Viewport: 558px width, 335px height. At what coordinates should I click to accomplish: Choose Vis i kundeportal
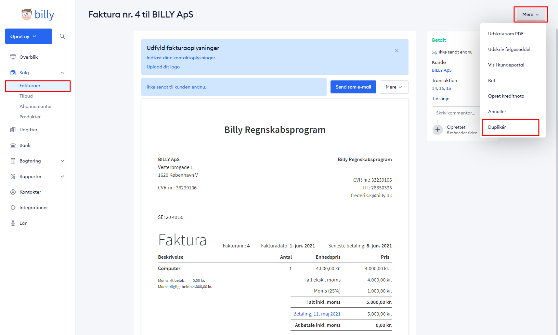(513, 65)
